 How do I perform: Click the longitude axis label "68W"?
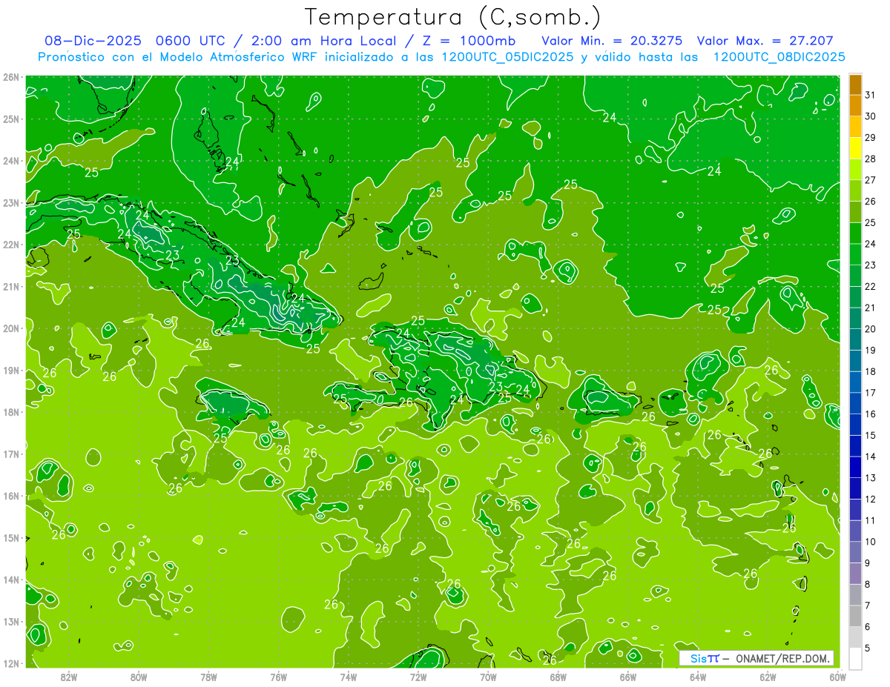pyautogui.click(x=558, y=677)
